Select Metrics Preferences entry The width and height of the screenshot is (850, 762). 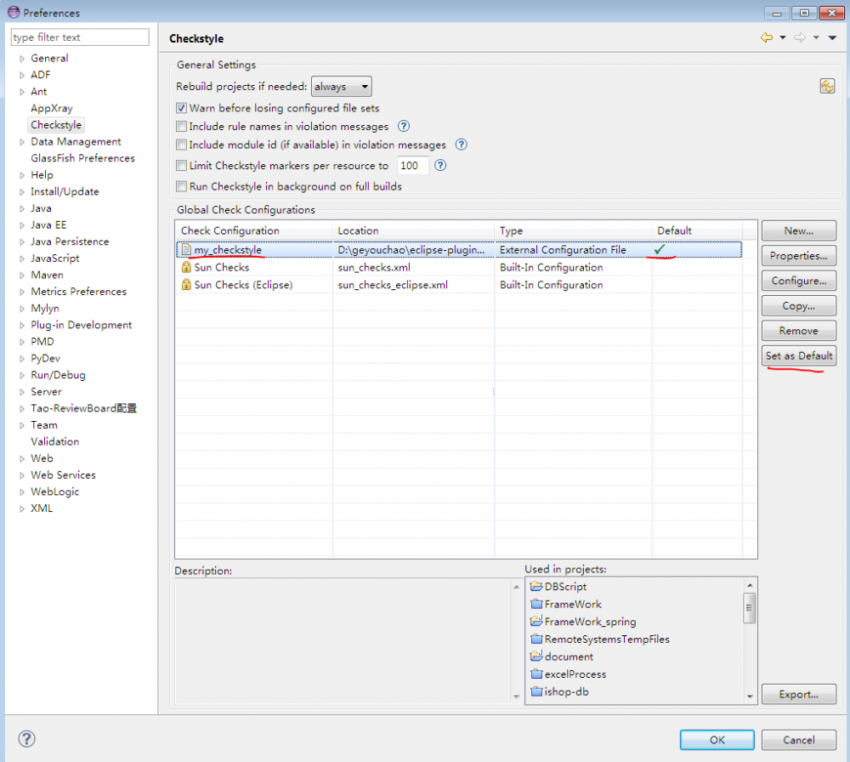78,291
